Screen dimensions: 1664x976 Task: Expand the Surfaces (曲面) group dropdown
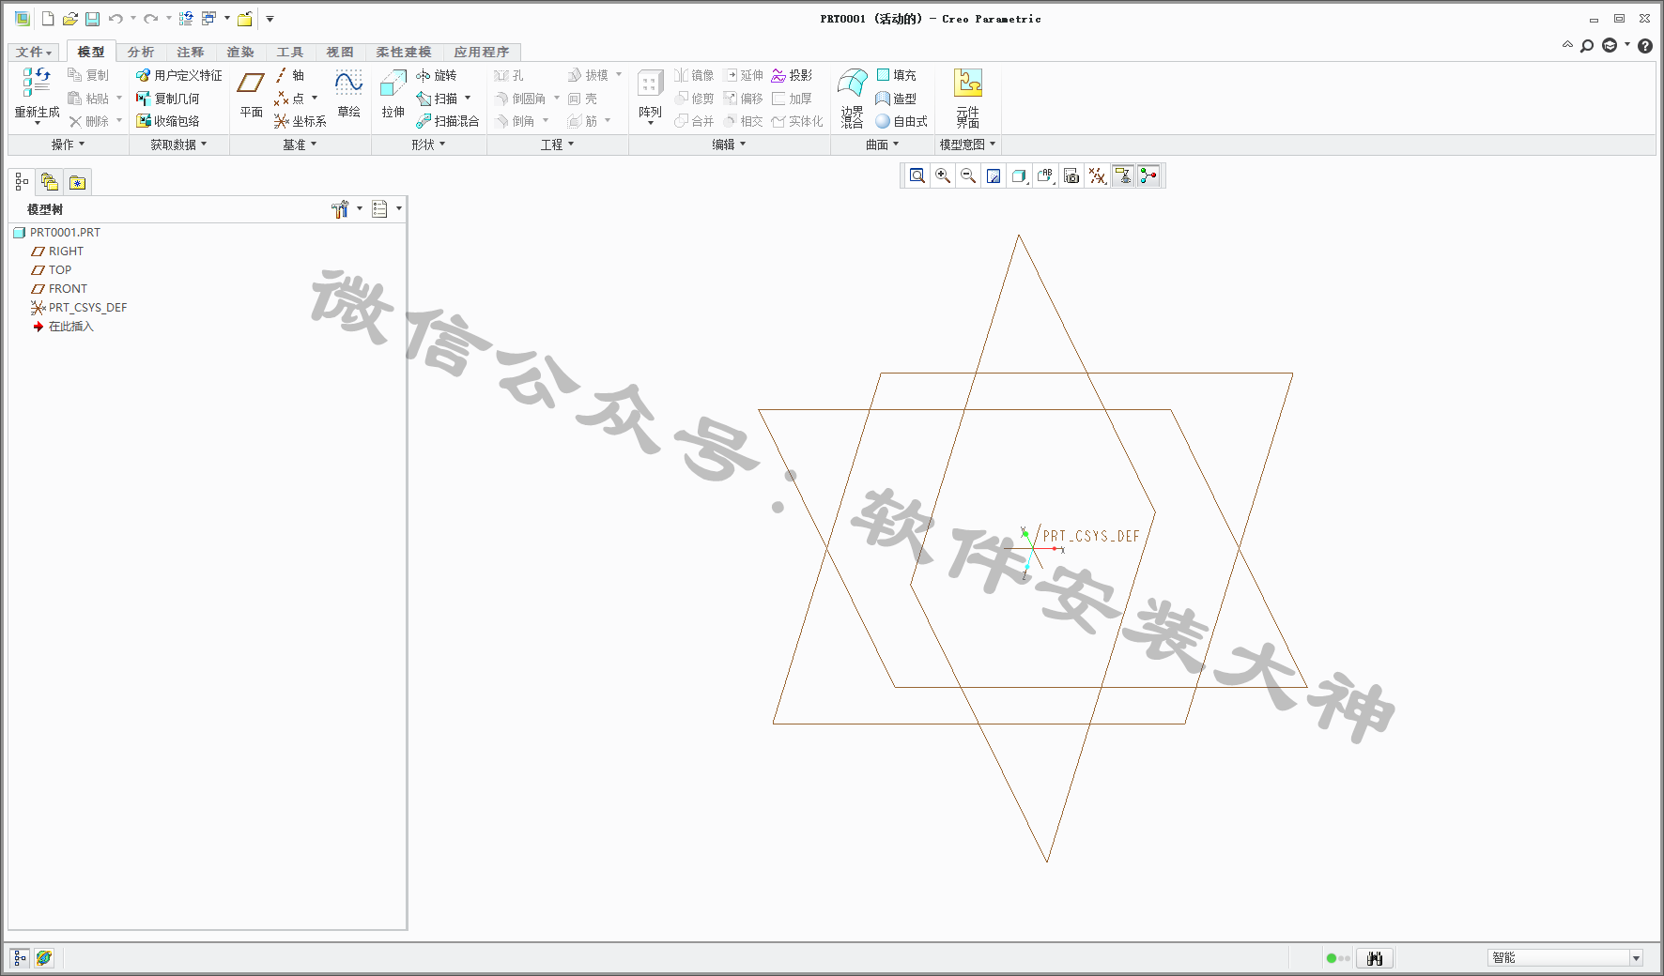[883, 145]
